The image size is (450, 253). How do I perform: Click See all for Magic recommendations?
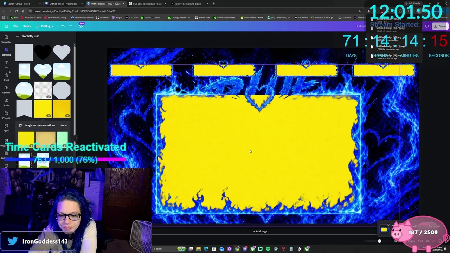click(x=64, y=125)
